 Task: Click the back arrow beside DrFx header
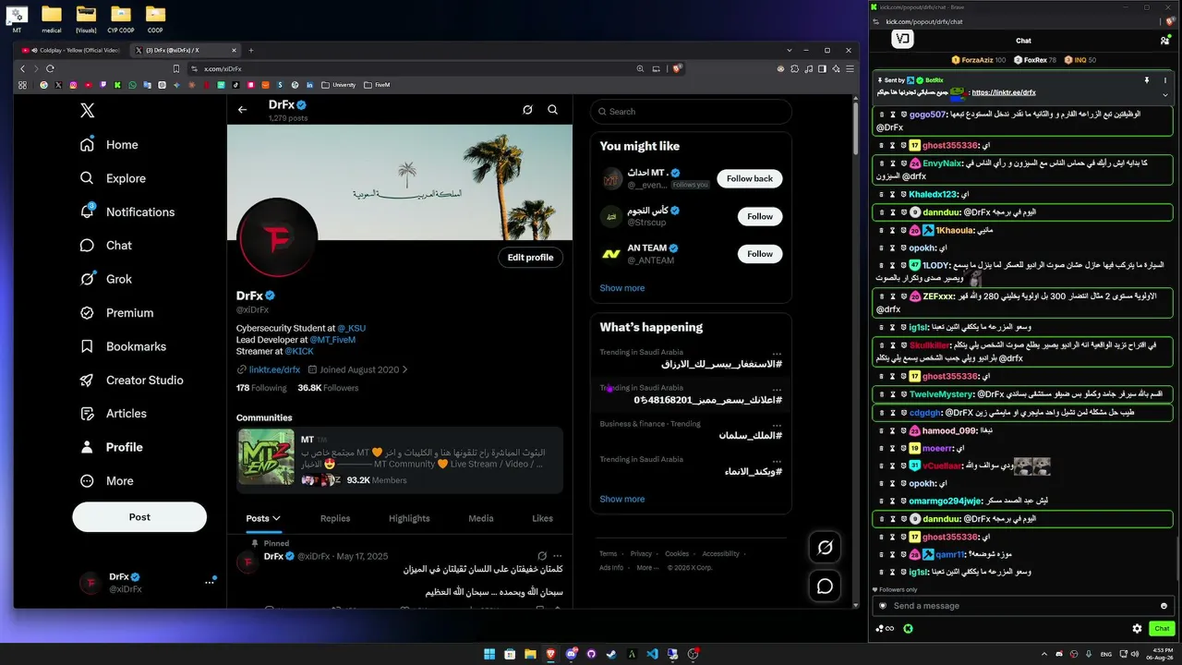(243, 110)
